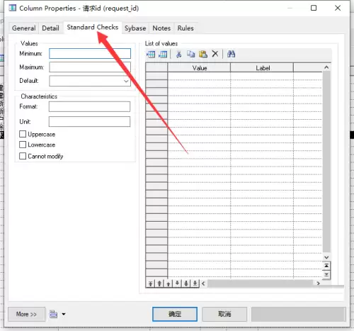Expand the arrow next to printer icon
Screen dimensions: 354x331
(x=64, y=314)
